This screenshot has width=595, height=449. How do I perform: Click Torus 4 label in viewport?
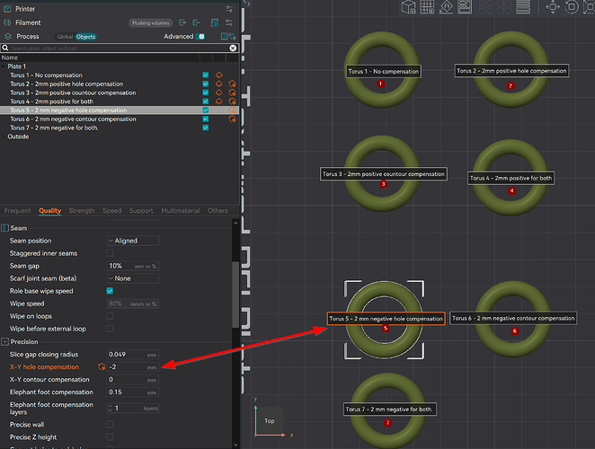pyautogui.click(x=511, y=178)
